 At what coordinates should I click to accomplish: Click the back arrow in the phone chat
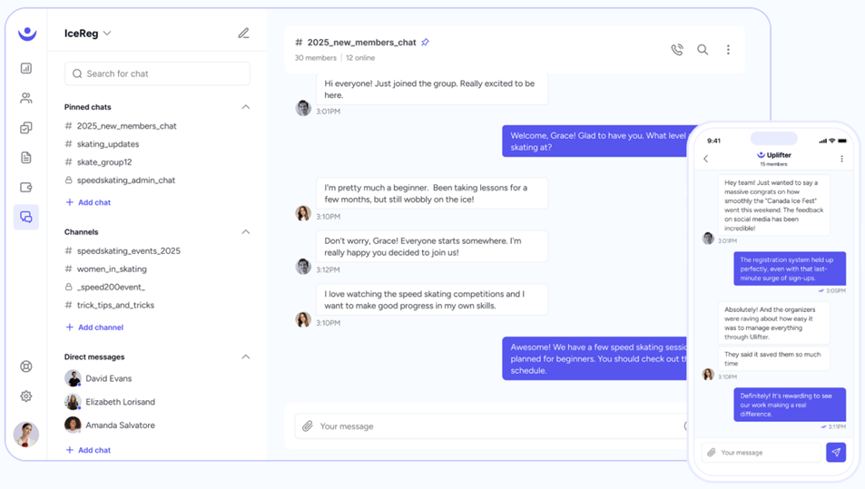point(706,159)
